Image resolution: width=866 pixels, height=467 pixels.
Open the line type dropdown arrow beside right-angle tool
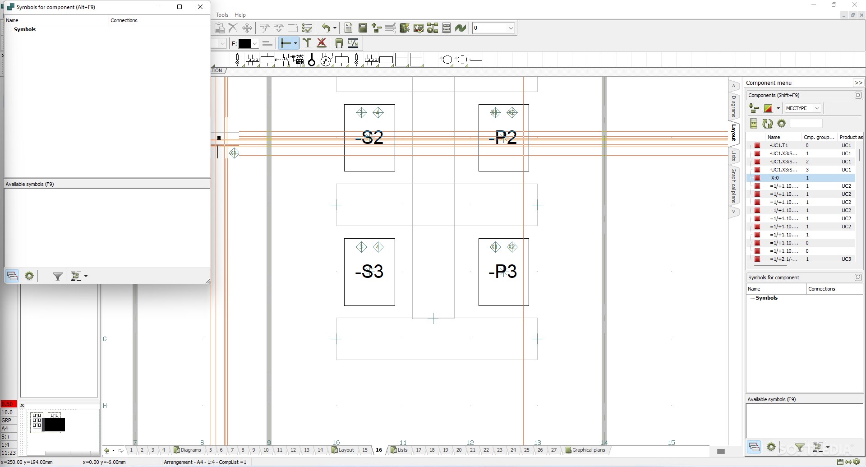[x=295, y=43]
